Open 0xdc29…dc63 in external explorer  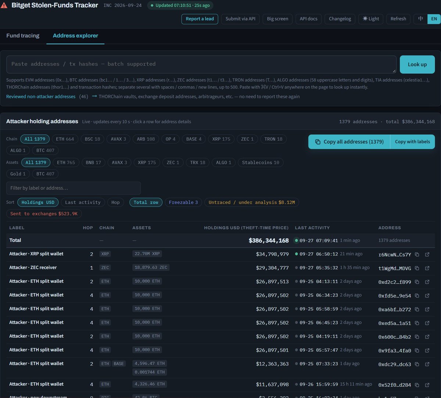coord(427,364)
